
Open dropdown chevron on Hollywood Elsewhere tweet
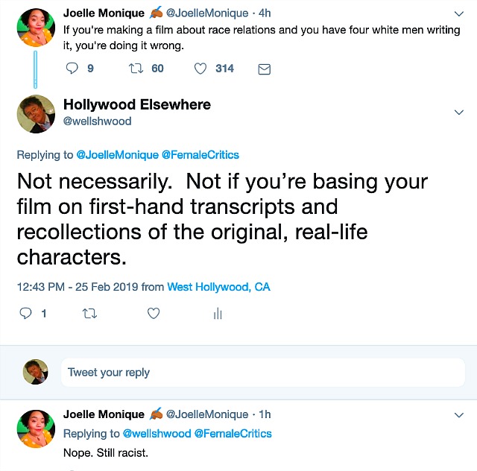pyautogui.click(x=458, y=113)
